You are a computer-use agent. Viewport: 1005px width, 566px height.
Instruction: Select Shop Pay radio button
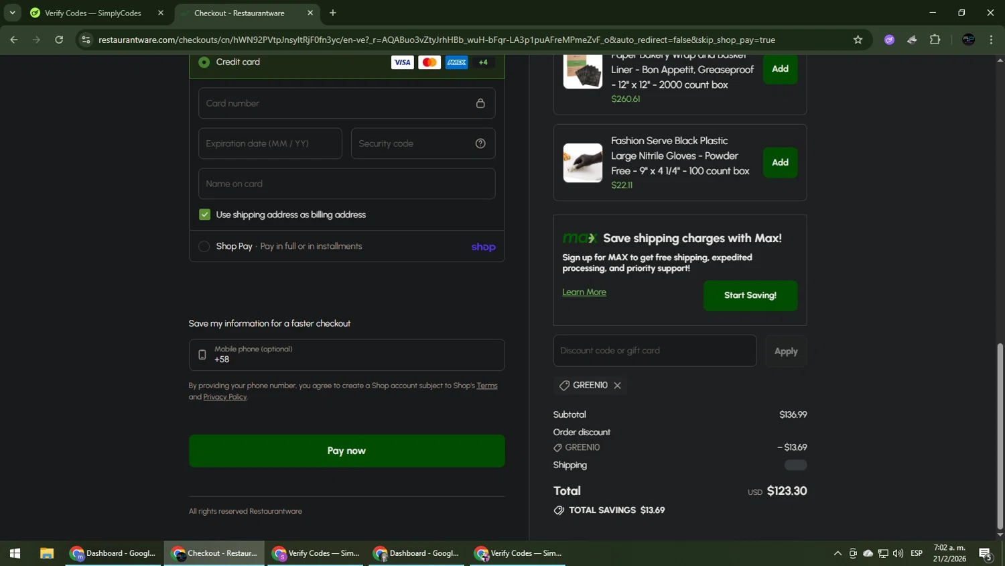(x=204, y=247)
